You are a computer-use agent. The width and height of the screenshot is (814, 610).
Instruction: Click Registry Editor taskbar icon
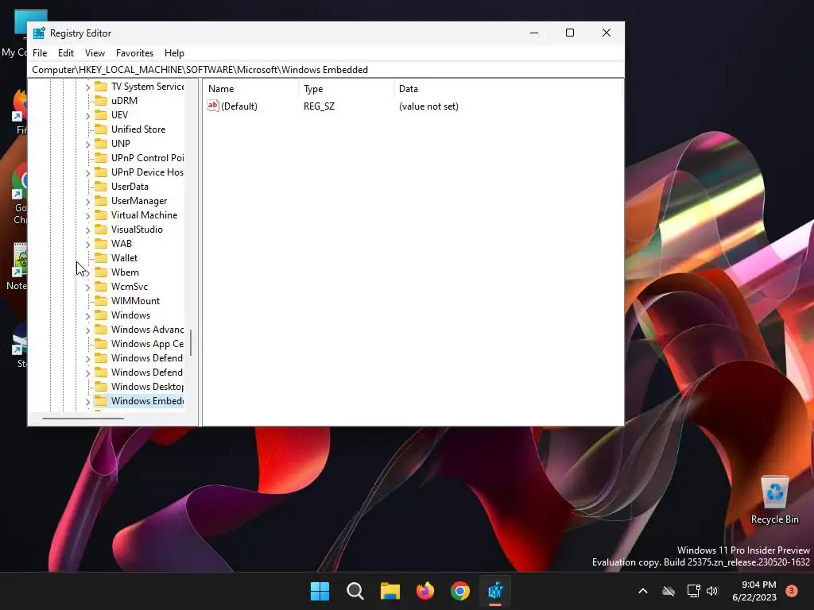pos(495,591)
